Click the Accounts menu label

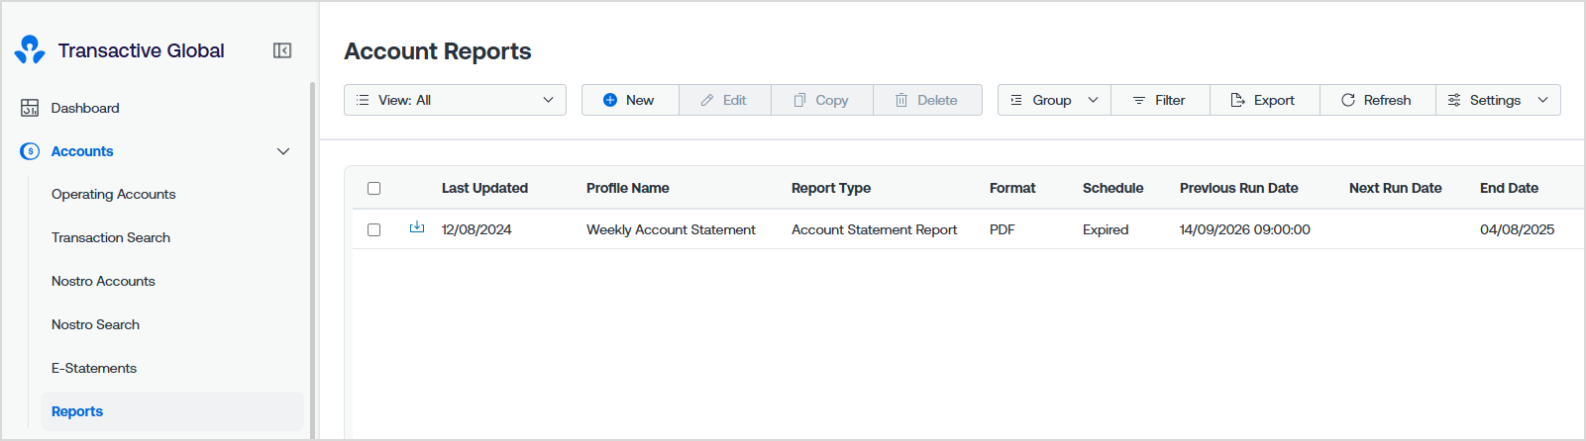82,151
